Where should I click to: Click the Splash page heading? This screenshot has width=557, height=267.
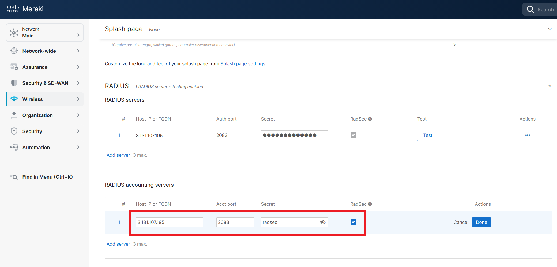coord(123,29)
